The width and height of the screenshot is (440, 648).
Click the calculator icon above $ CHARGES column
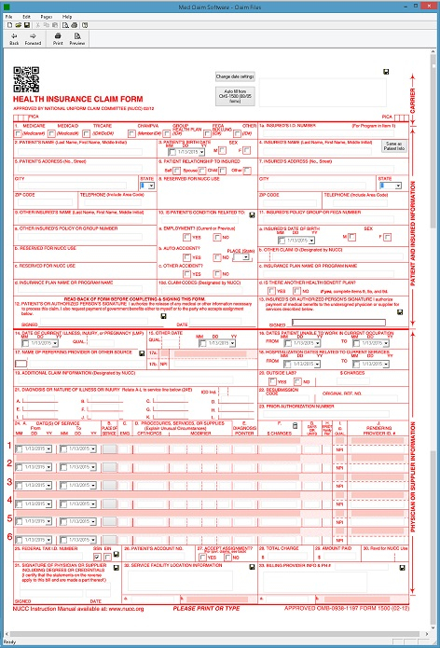[x=295, y=426]
